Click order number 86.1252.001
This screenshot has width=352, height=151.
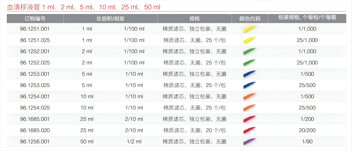click(35, 51)
